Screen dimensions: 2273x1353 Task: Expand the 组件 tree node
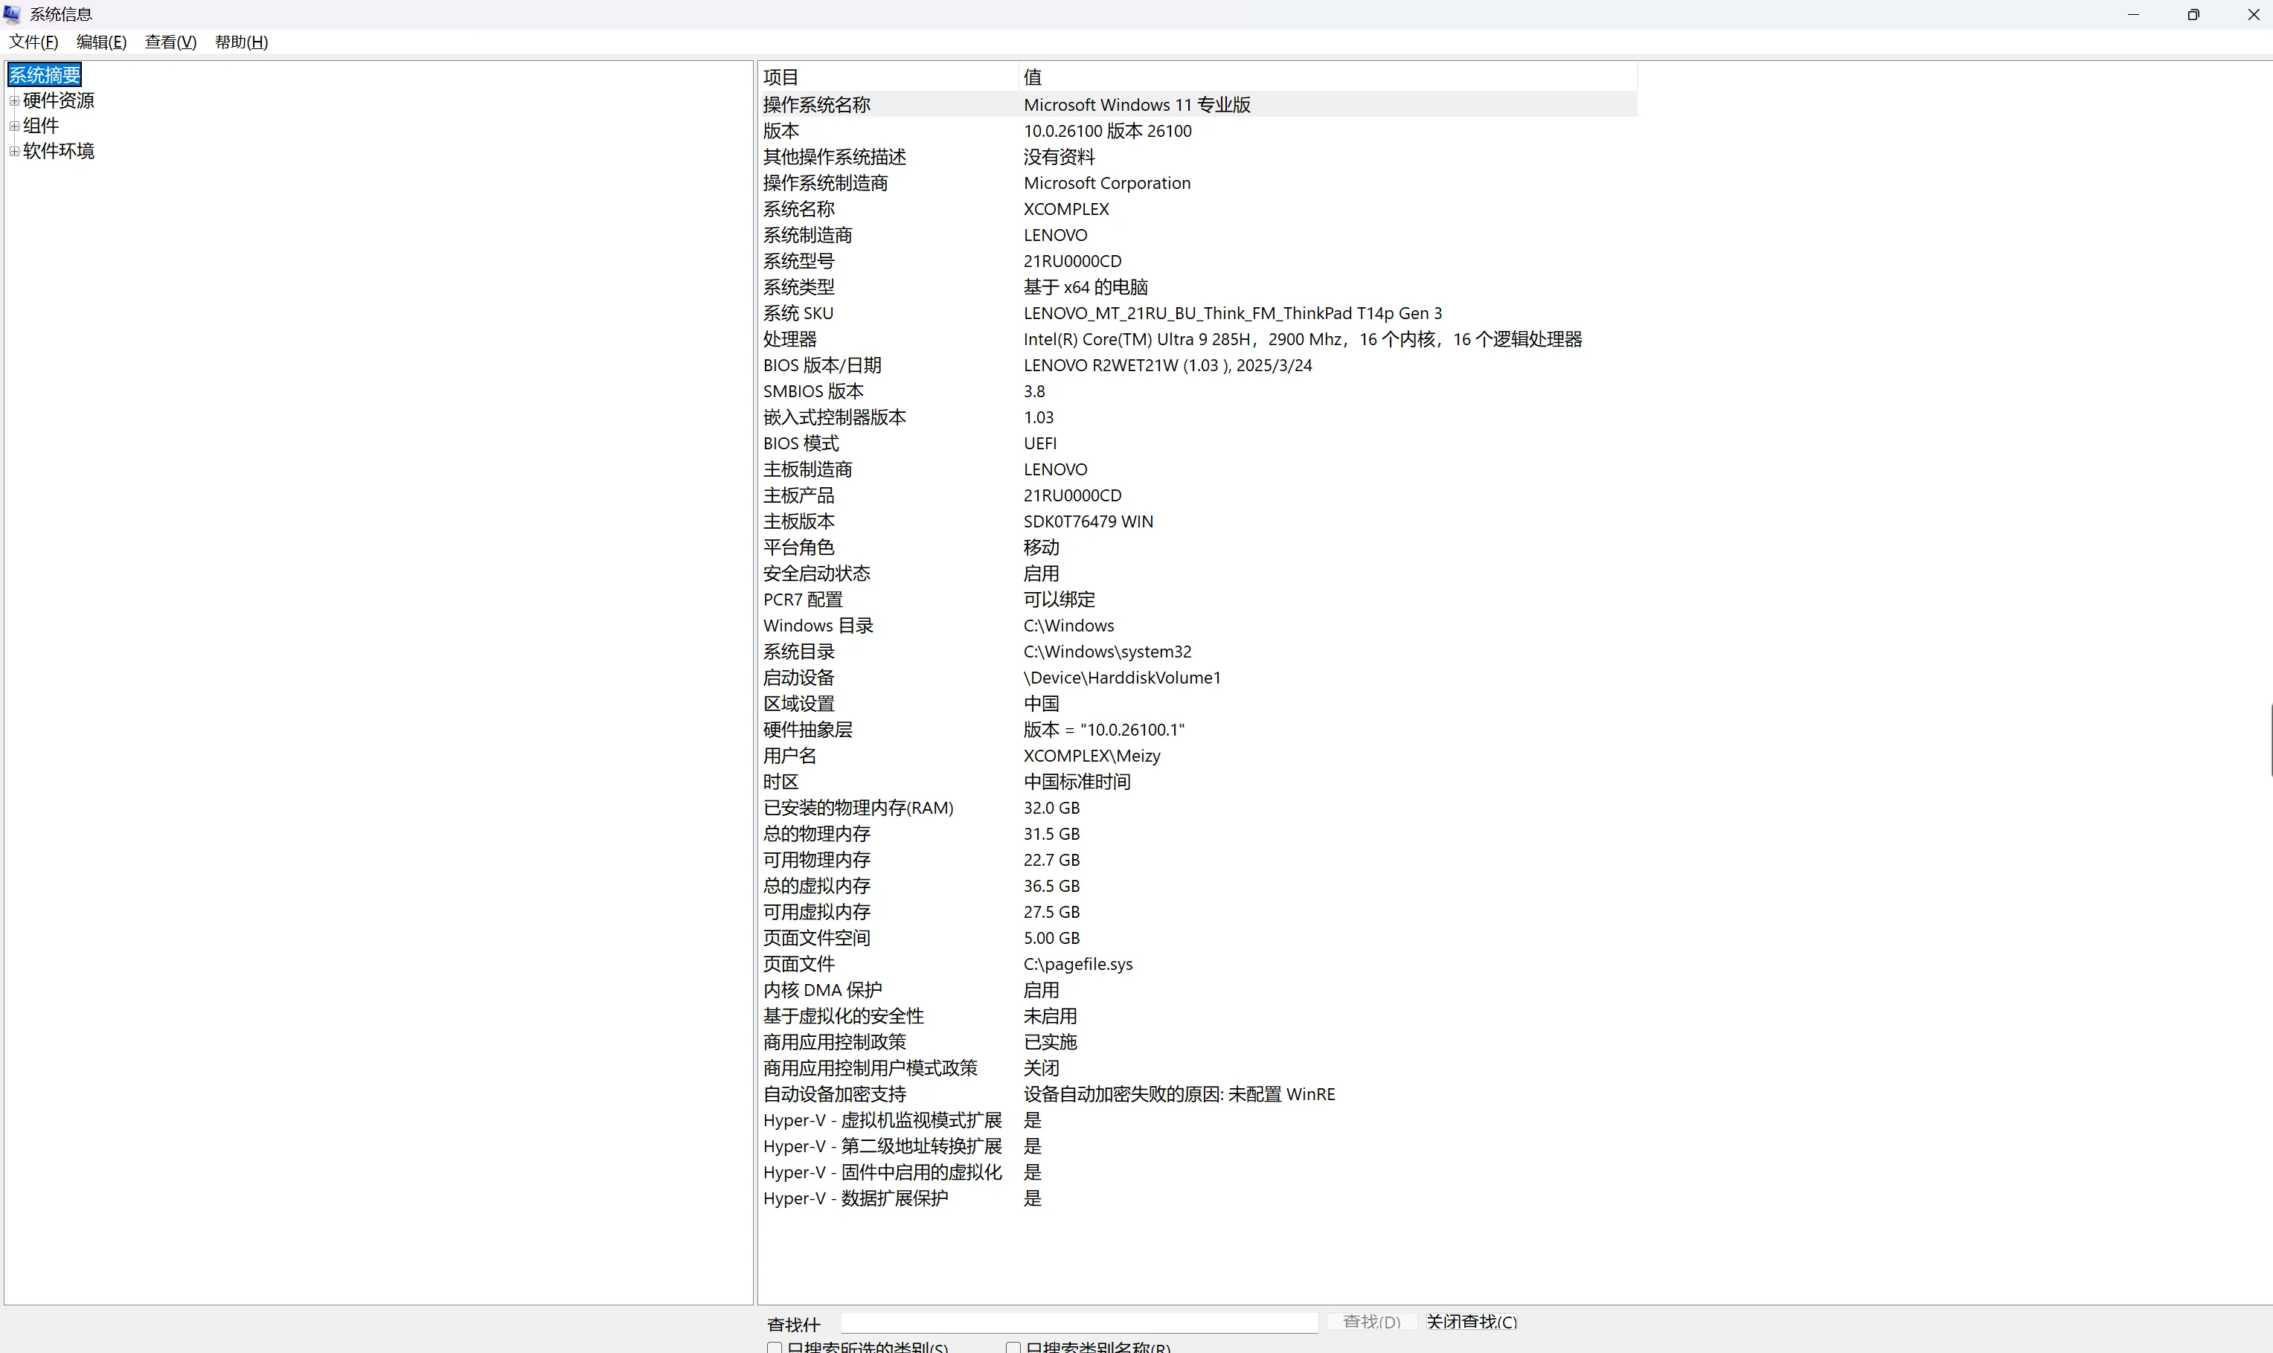coord(15,126)
